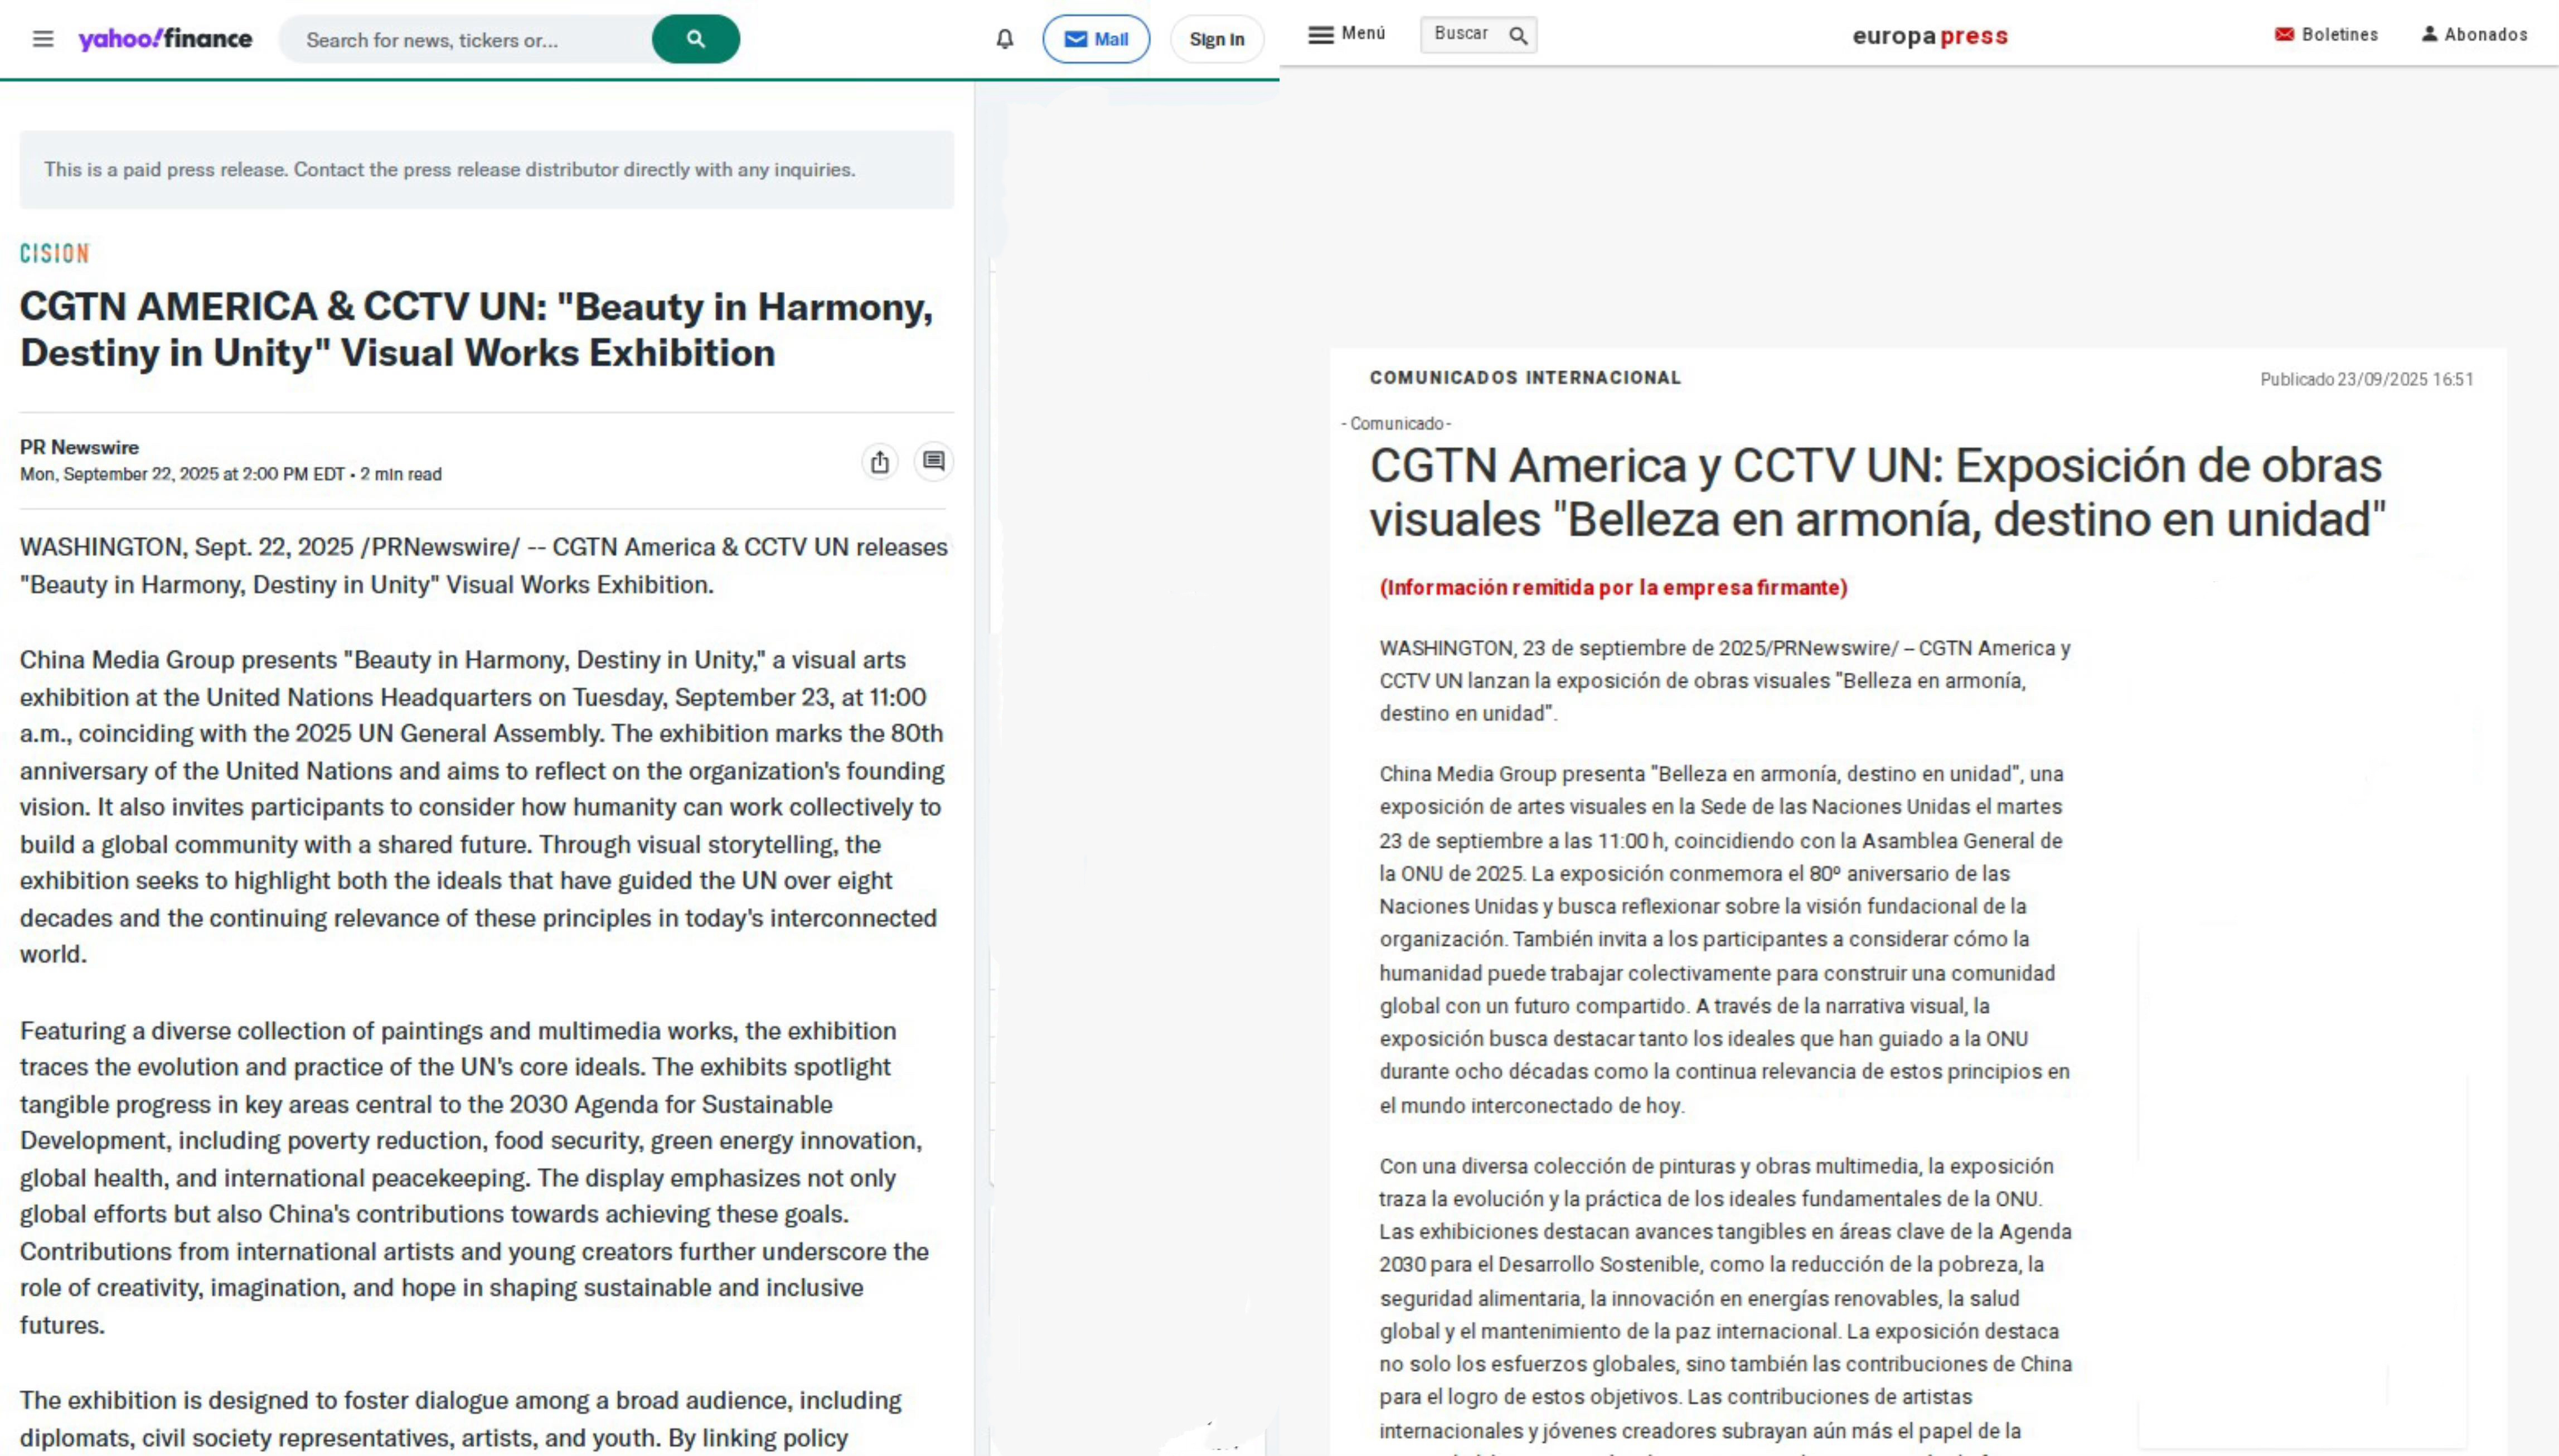Open the article comments icon
This screenshot has height=1456, width=2559.
point(934,461)
